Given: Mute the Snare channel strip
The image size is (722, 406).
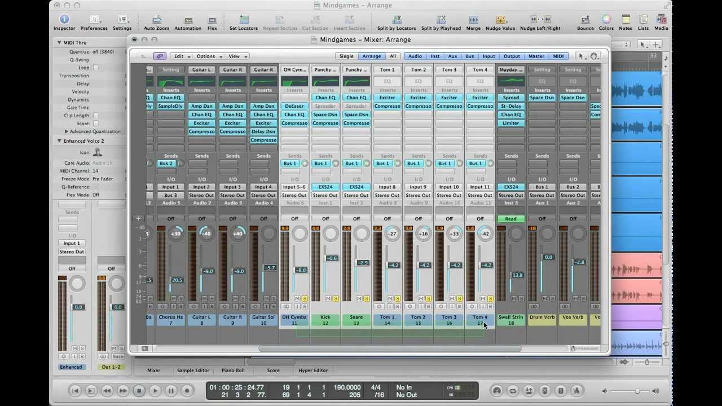Looking at the screenshot, I should (x=359, y=298).
